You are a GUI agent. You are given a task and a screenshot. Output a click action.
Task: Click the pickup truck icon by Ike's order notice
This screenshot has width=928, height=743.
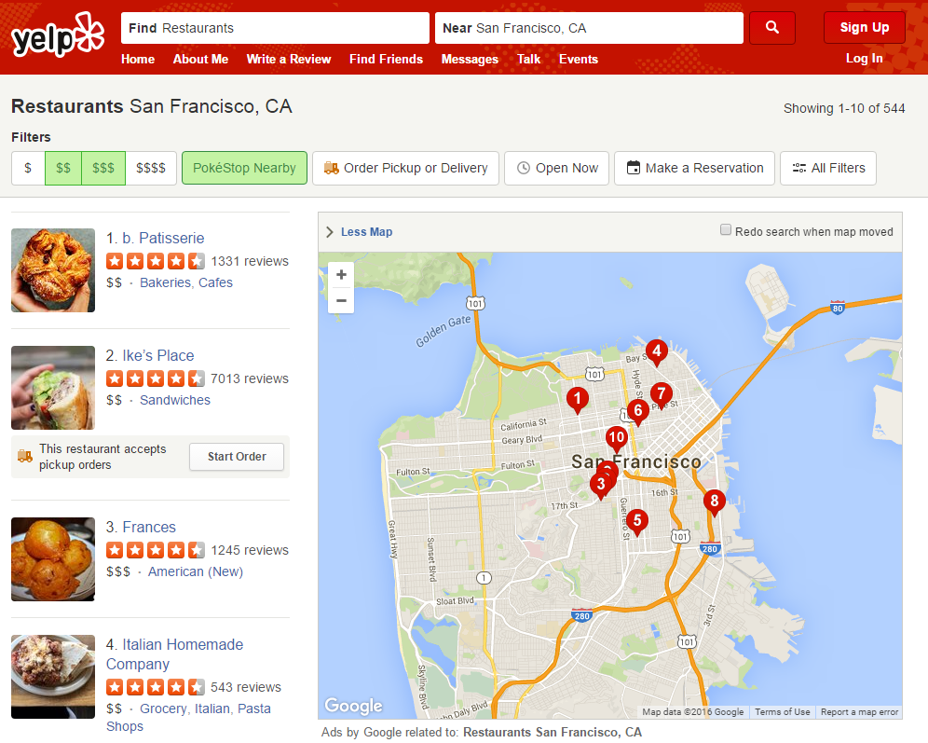pyautogui.click(x=25, y=456)
